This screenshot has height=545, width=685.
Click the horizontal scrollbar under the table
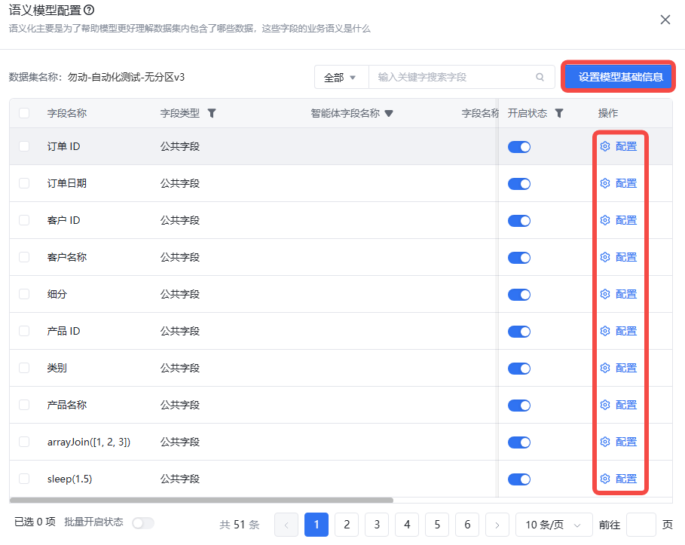pos(201,500)
